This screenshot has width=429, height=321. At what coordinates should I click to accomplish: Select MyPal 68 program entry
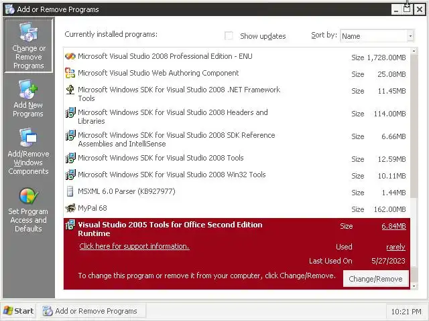[237, 208]
